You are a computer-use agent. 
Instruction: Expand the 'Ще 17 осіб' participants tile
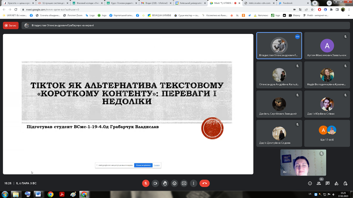[327, 133]
